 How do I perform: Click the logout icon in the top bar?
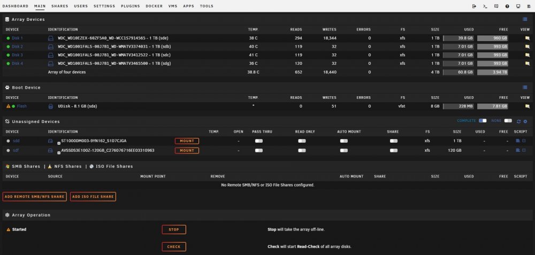(474, 6)
